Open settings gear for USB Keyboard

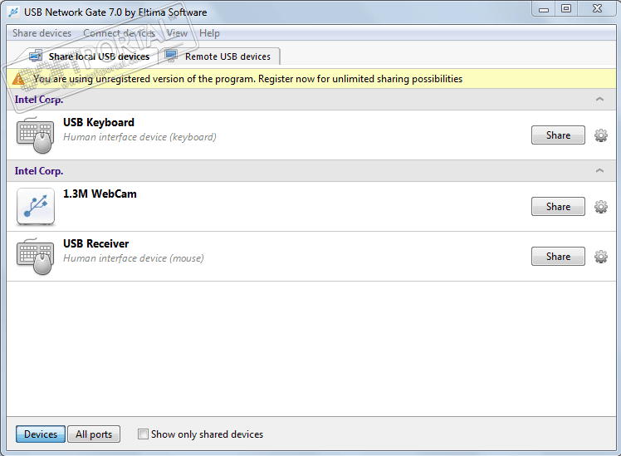[x=601, y=135]
